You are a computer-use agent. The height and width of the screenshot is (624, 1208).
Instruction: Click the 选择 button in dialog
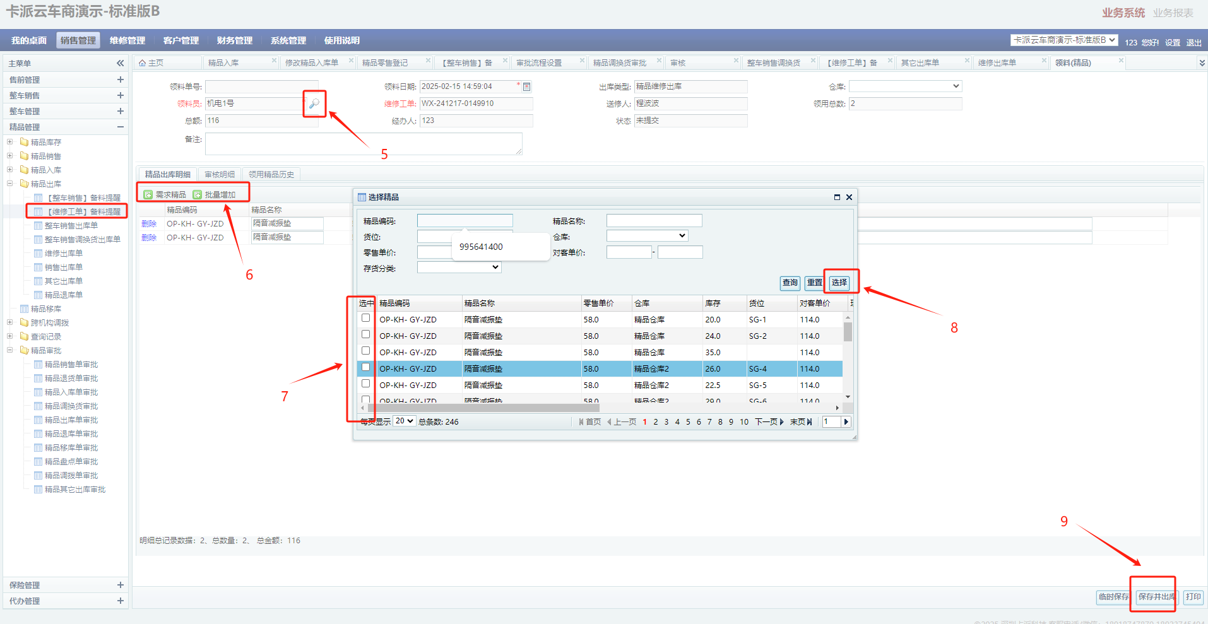click(839, 283)
